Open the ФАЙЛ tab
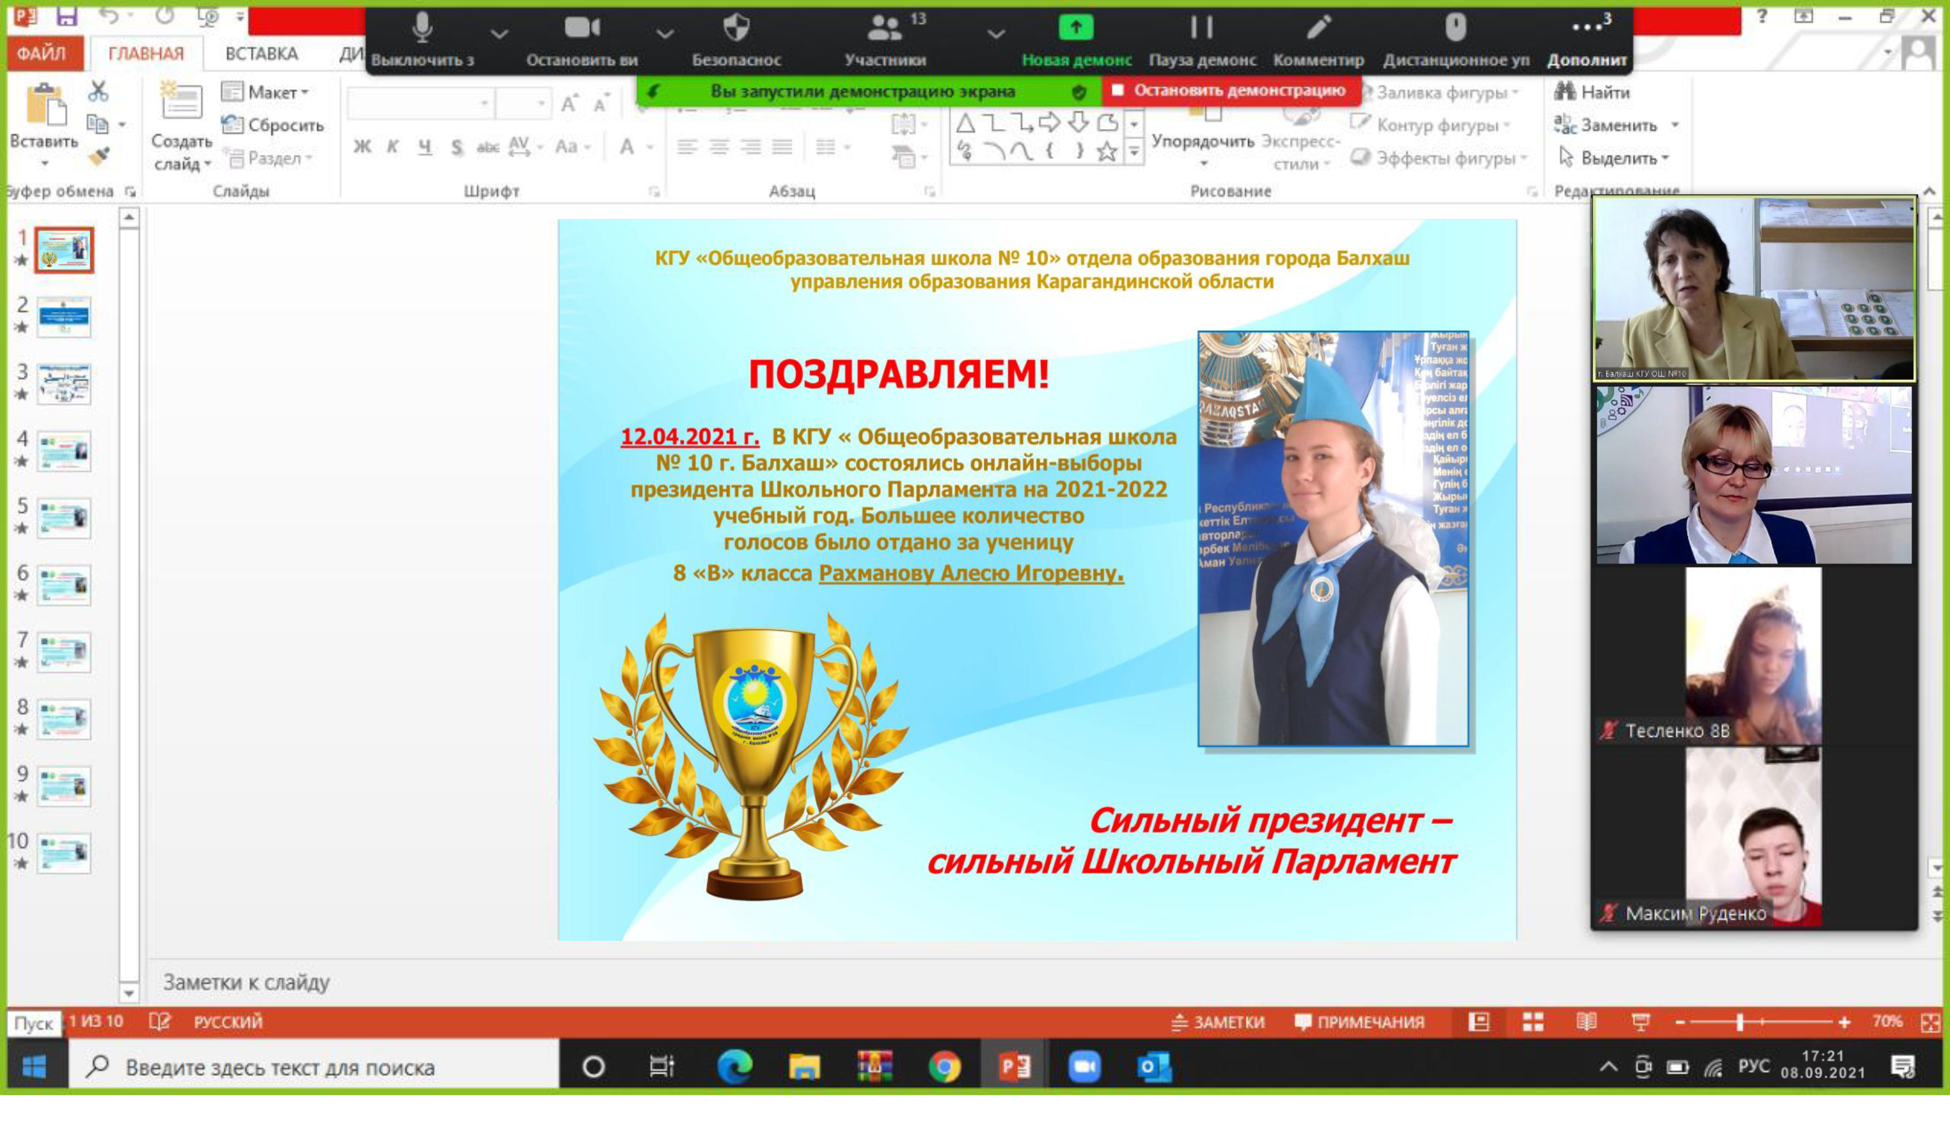The height and width of the screenshot is (1135, 1950). click(x=43, y=53)
